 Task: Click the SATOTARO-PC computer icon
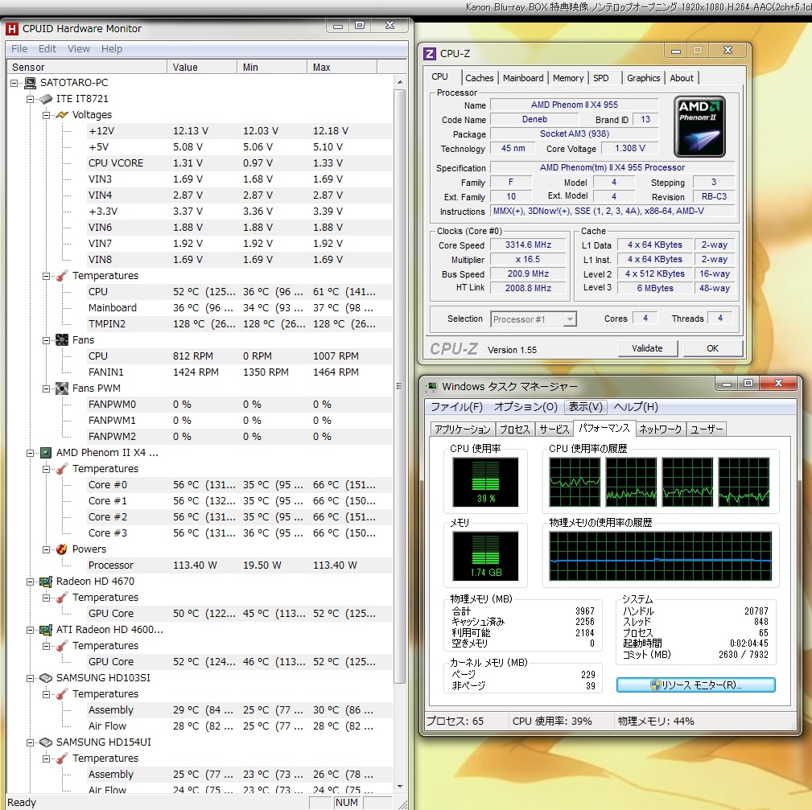point(30,83)
